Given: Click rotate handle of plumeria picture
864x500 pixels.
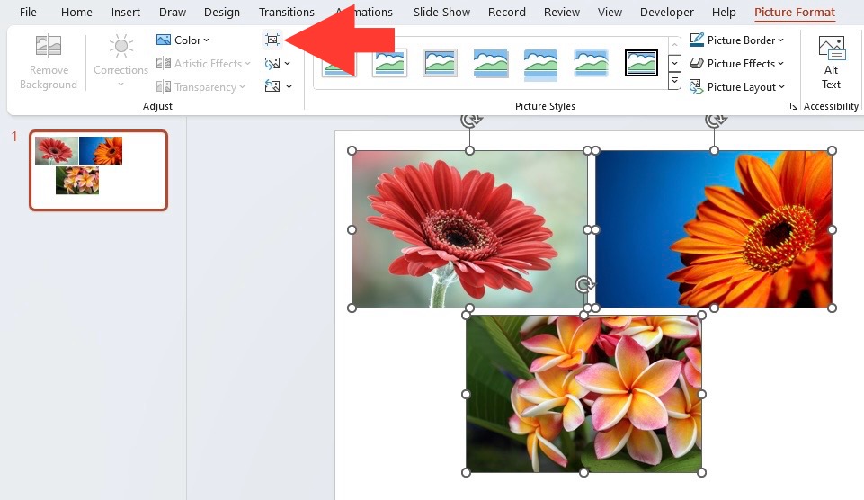Looking at the screenshot, I should tap(584, 284).
